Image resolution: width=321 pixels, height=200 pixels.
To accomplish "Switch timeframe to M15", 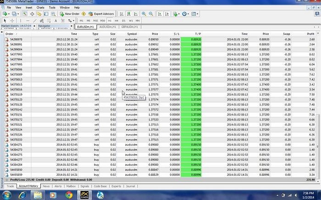I will coord(96,20).
